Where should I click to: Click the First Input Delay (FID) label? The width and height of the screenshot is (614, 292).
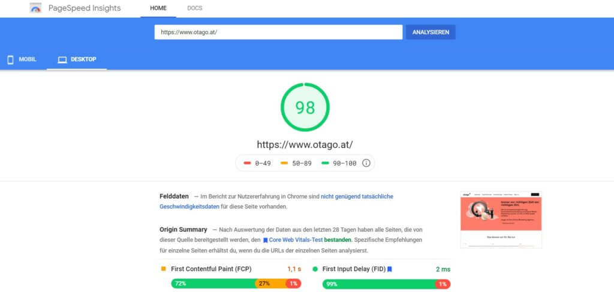pos(354,269)
